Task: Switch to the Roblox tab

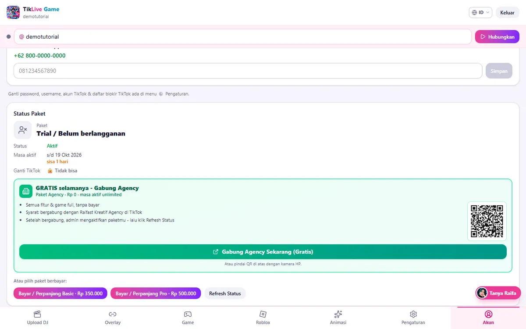Action: pyautogui.click(x=263, y=318)
